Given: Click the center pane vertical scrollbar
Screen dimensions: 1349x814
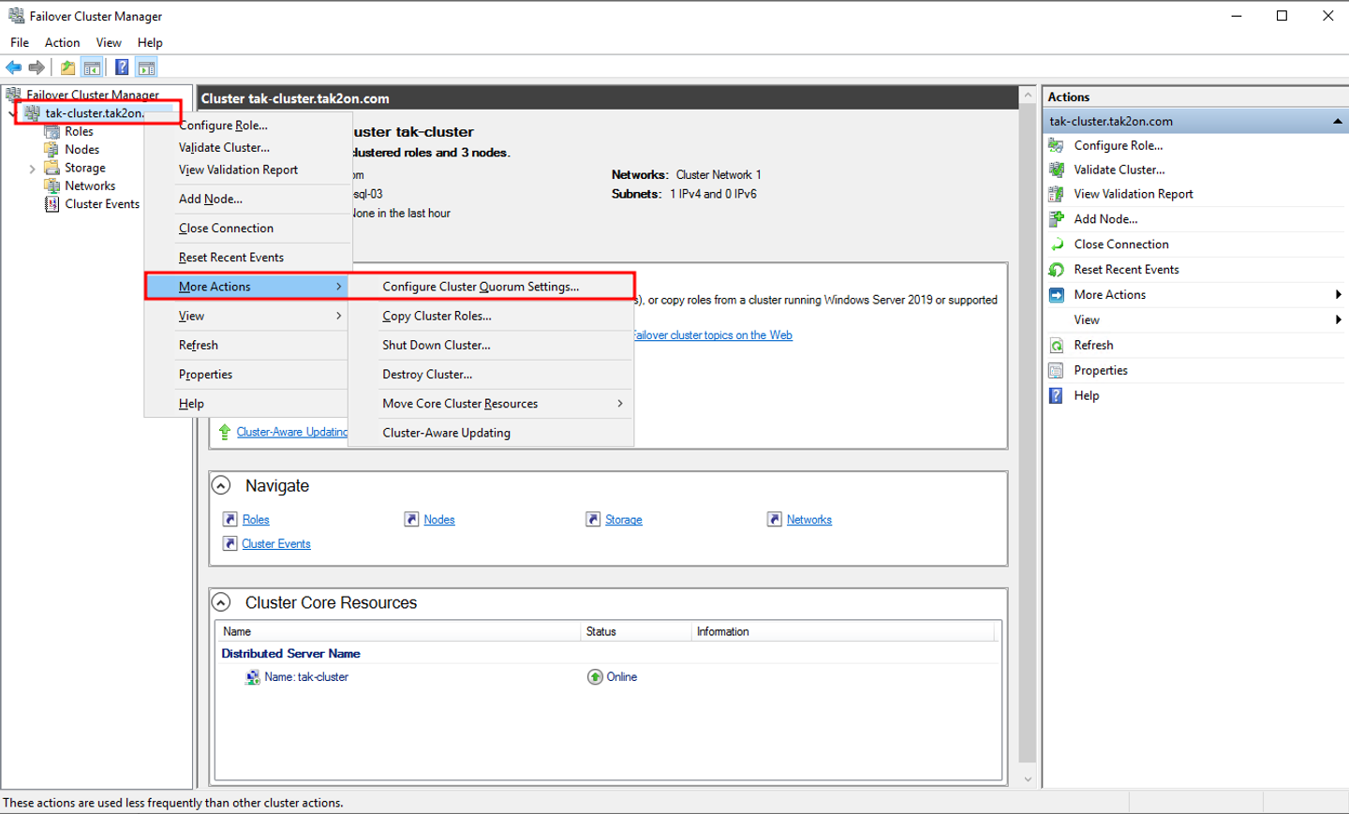Looking at the screenshot, I should (1028, 434).
